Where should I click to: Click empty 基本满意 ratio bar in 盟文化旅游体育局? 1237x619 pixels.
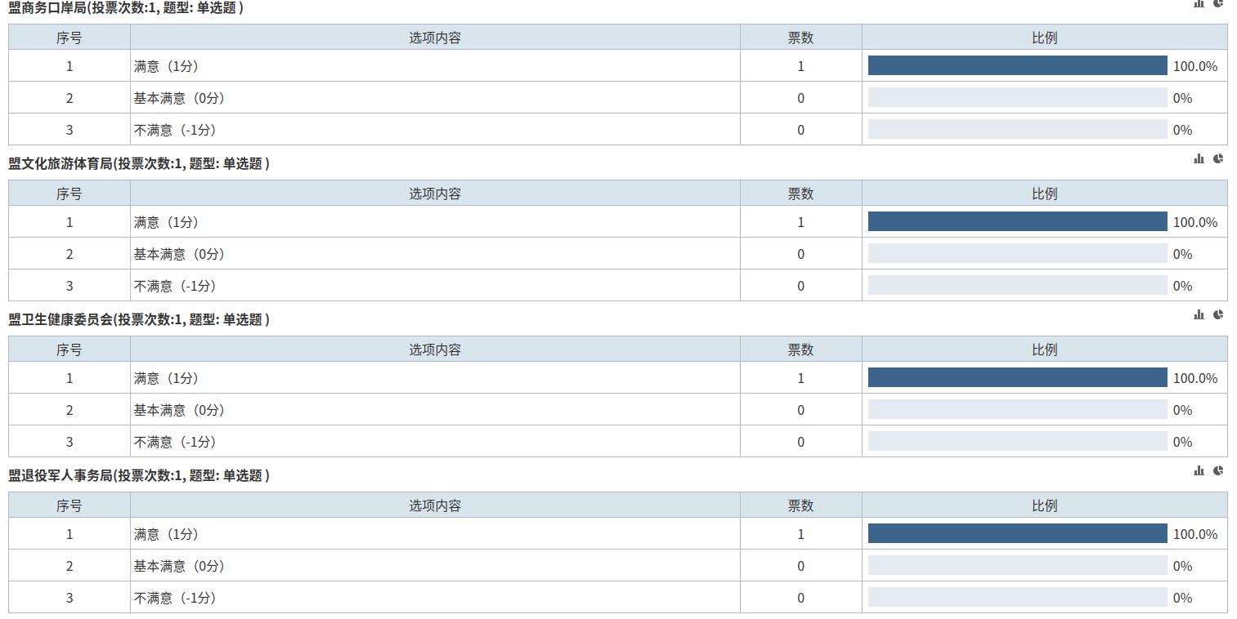pyautogui.click(x=1017, y=254)
